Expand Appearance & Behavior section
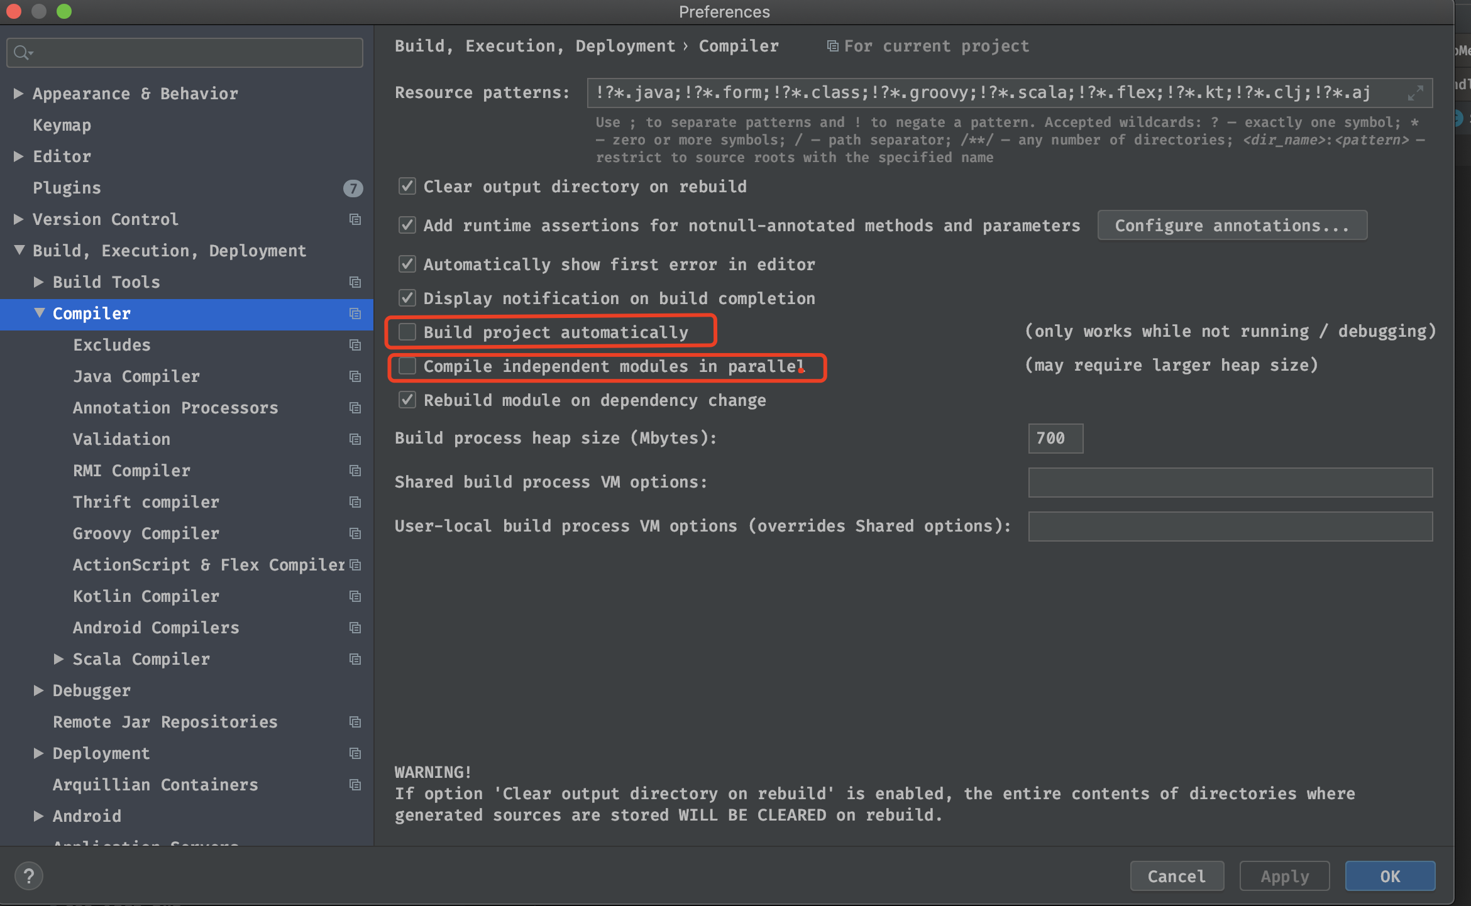 point(19,94)
